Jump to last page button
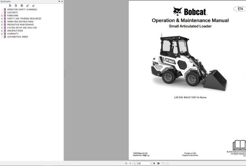246x166 pixels. click(158, 163)
